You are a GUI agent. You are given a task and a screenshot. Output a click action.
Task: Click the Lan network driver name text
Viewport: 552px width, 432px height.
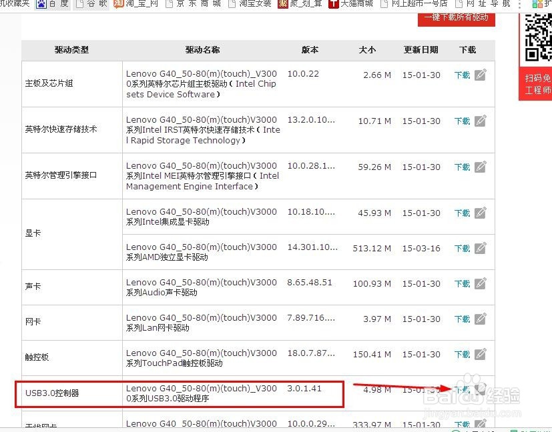click(x=202, y=323)
